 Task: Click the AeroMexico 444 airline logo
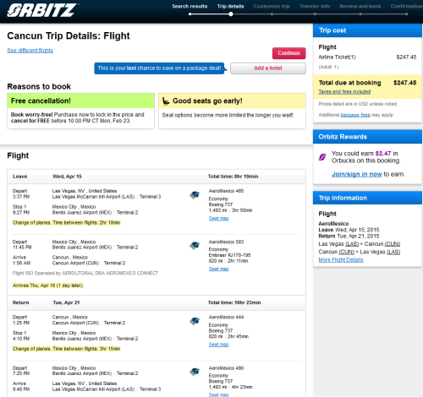point(195,321)
